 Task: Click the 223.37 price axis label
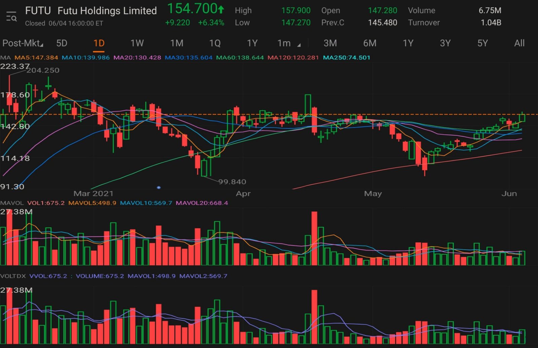pos(15,66)
